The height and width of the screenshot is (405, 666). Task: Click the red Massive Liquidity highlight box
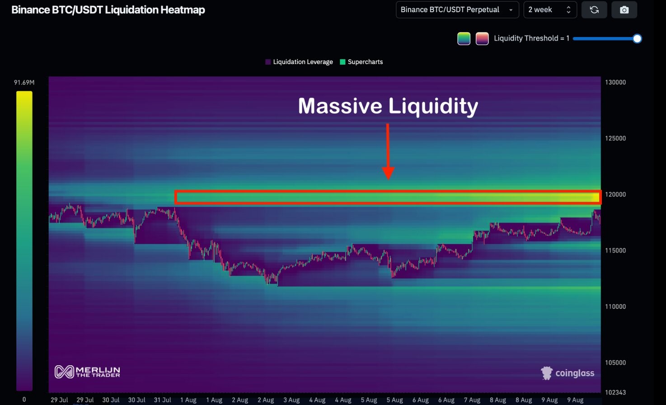click(387, 197)
